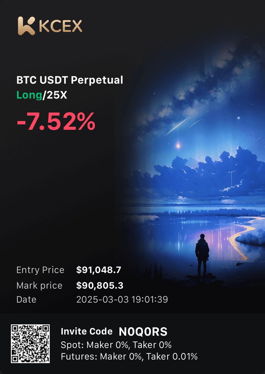The width and height of the screenshot is (265, 374).
Task: Click the Spot maker taker fee line
Action: 116,345
